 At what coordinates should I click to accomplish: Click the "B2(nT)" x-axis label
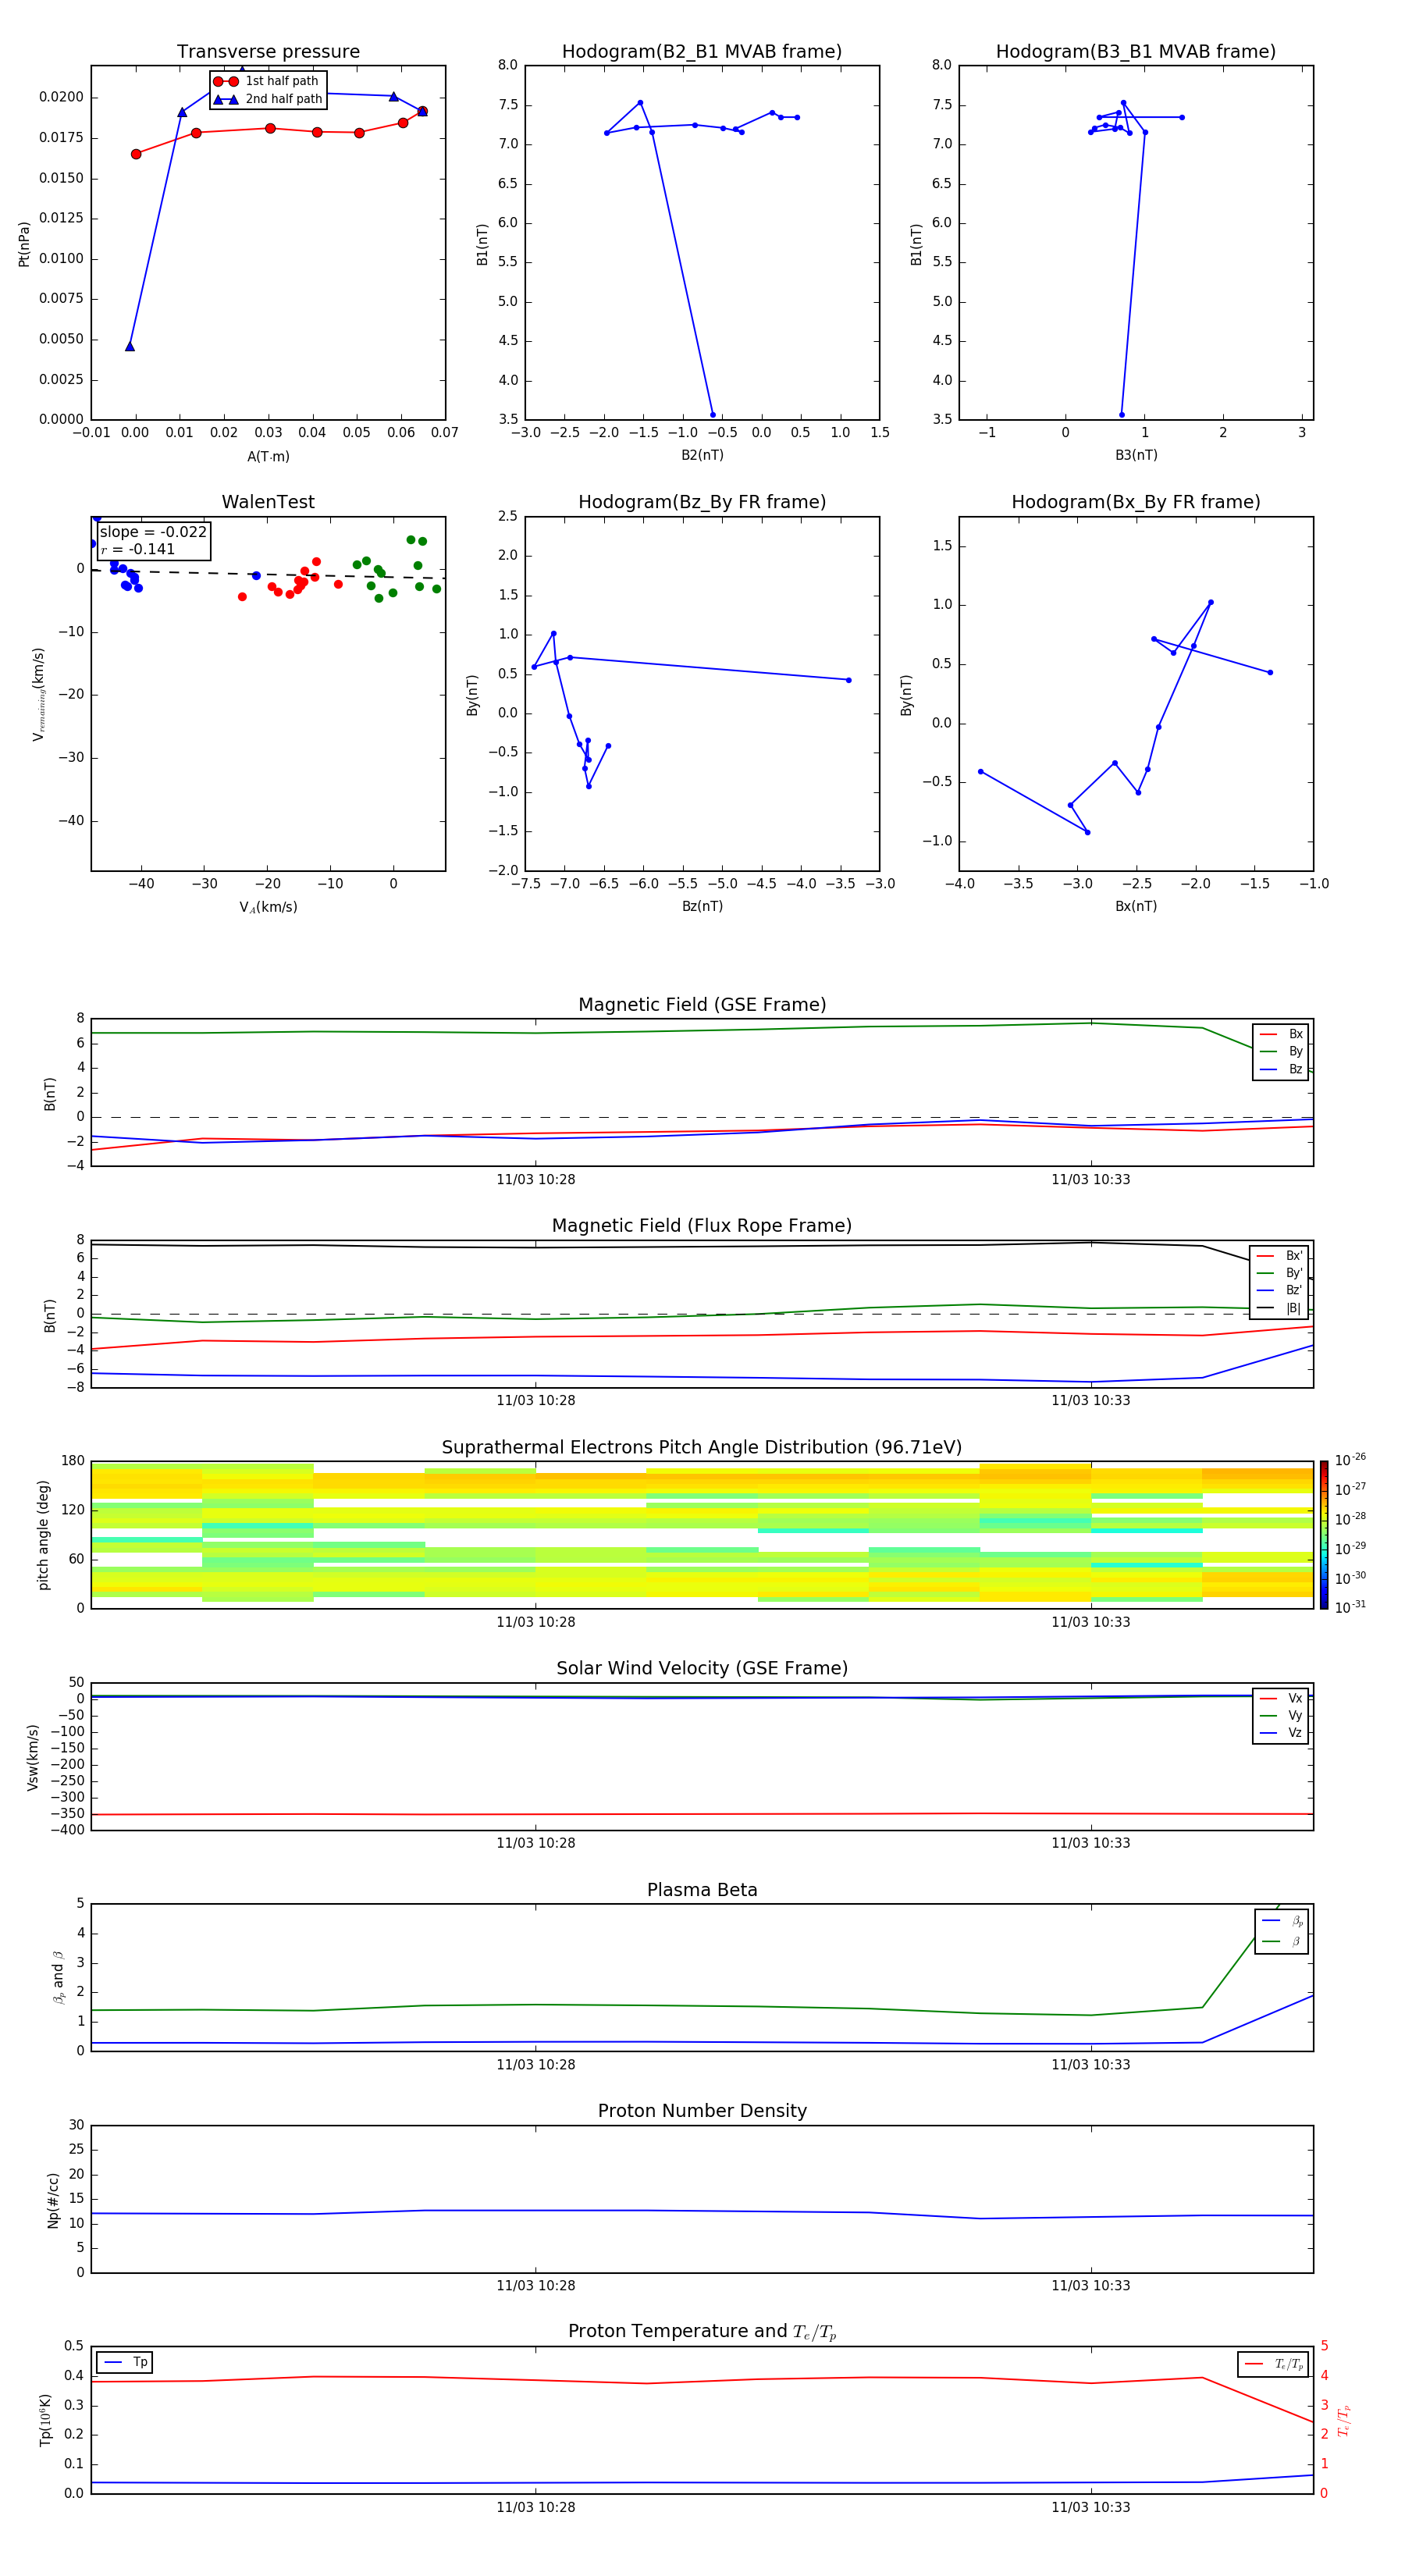(702, 455)
